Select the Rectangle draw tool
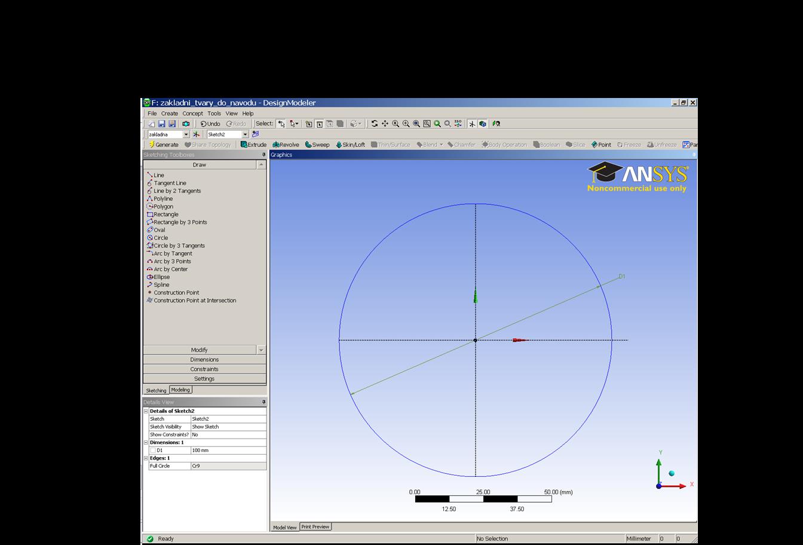Screen dimensions: 803x545 tap(163, 214)
